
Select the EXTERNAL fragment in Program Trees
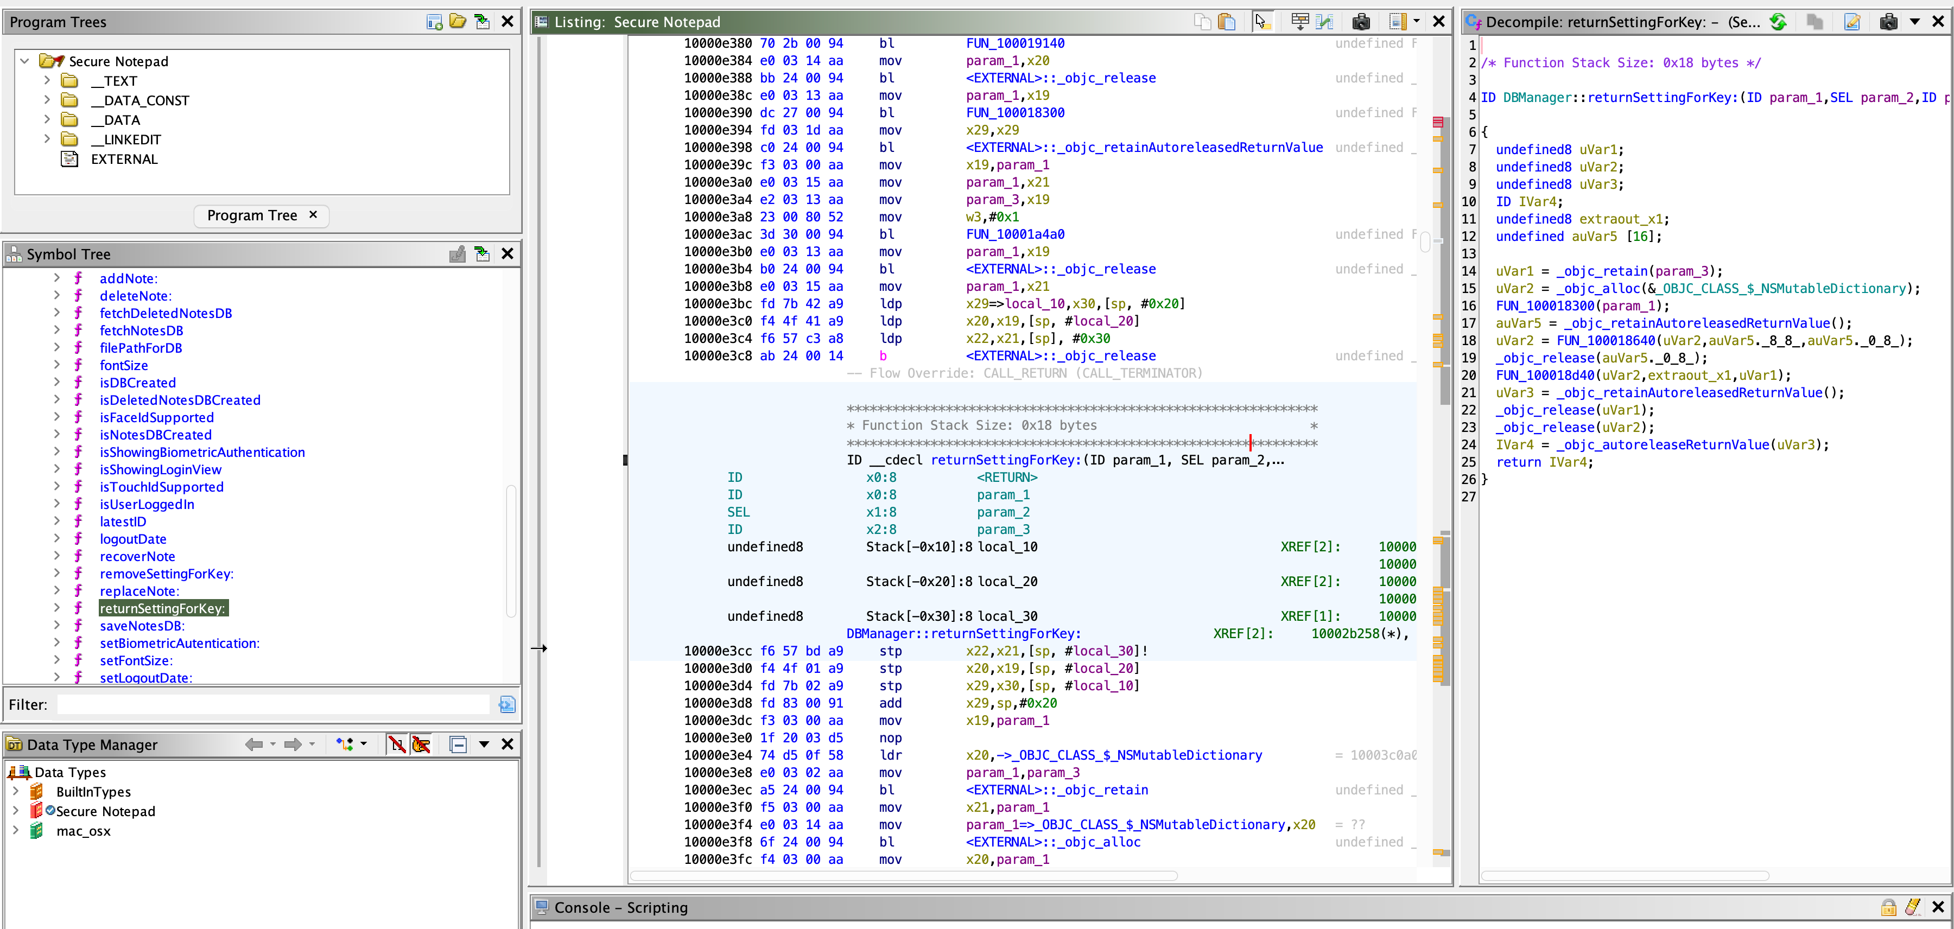tap(124, 159)
